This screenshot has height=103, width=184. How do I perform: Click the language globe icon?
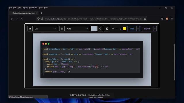(x=62, y=29)
